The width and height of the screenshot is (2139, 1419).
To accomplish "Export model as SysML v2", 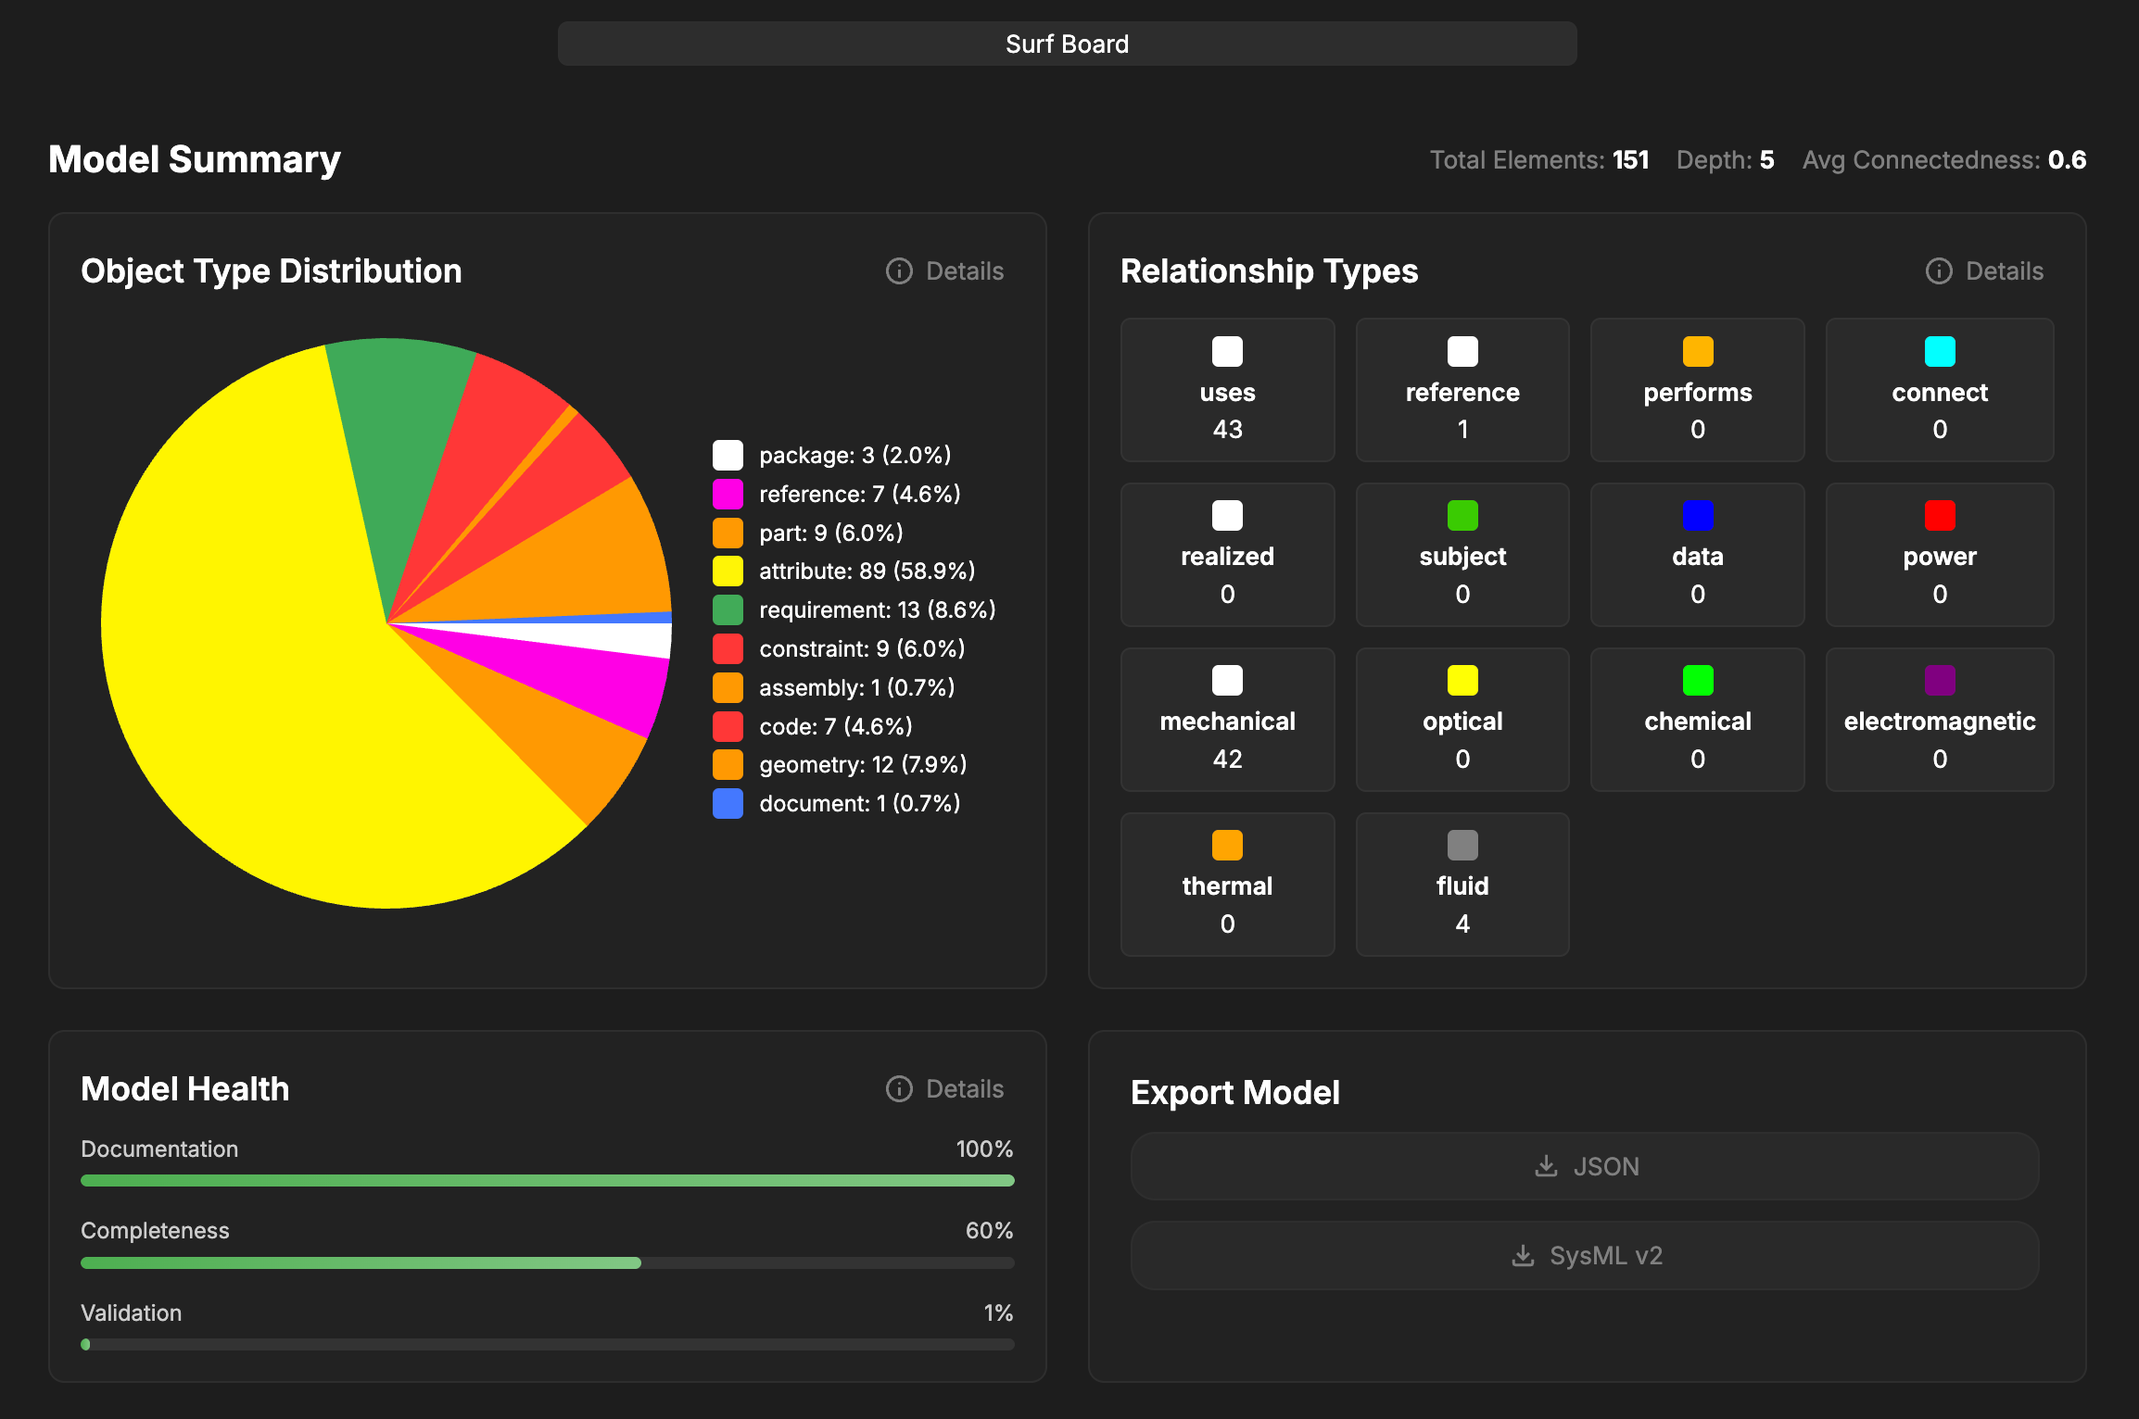I will click(1585, 1255).
